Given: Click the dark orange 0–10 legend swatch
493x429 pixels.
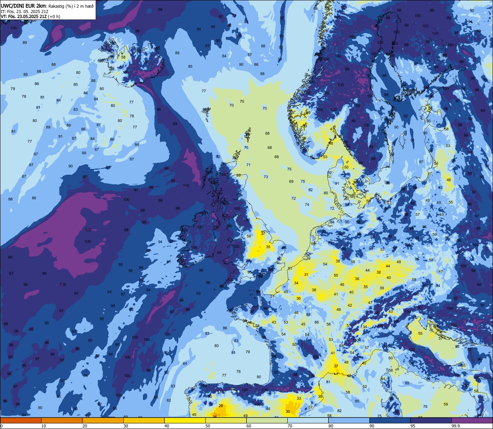Looking at the screenshot, I should (21, 420).
